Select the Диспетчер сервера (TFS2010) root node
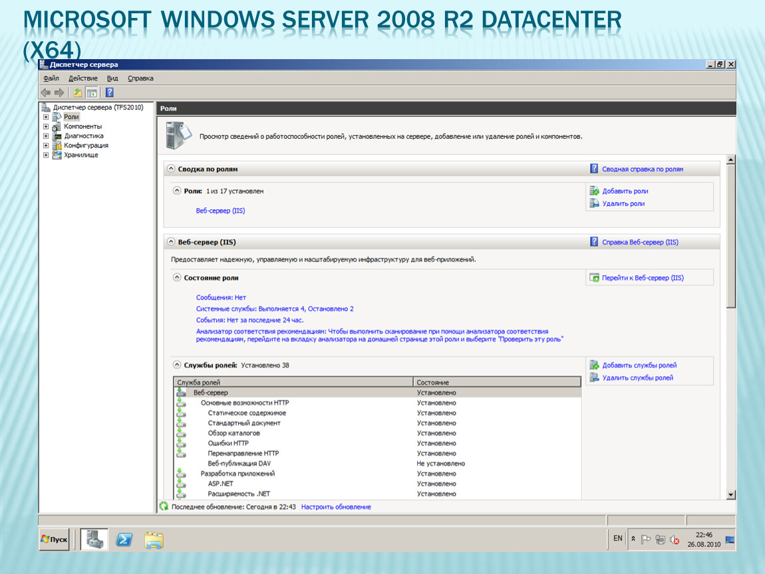The image size is (765, 574). pyautogui.click(x=98, y=107)
